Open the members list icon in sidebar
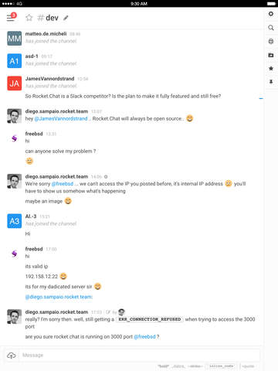This screenshot has height=371, width=278. coord(271,41)
